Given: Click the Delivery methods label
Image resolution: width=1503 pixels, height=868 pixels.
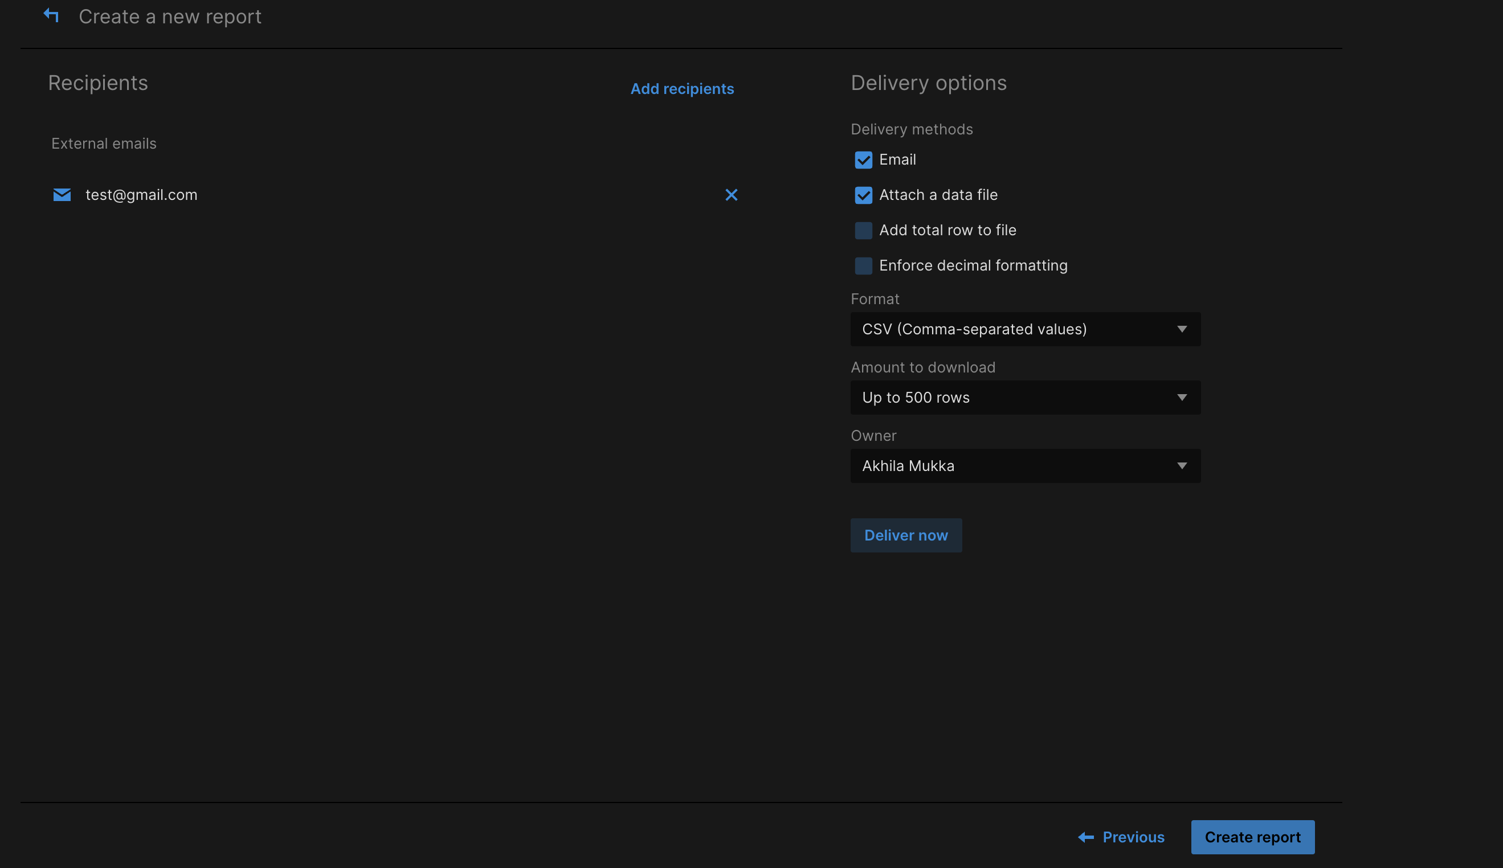Looking at the screenshot, I should click(912, 129).
